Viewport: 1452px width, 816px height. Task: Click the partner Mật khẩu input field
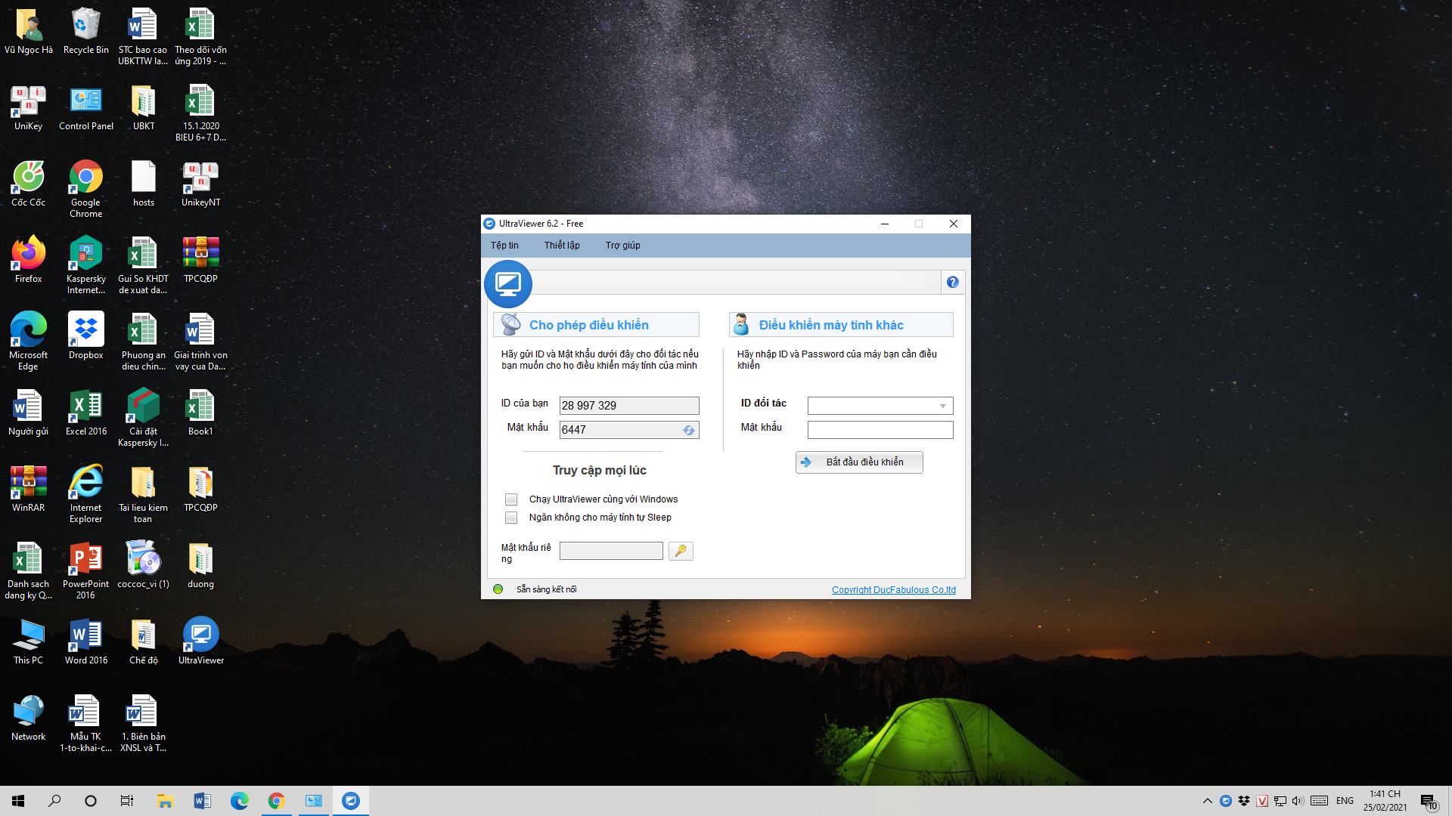tap(880, 430)
